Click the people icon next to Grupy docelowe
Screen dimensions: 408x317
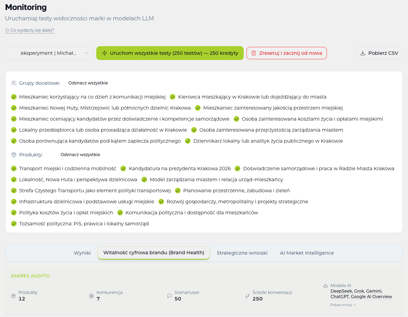14,83
